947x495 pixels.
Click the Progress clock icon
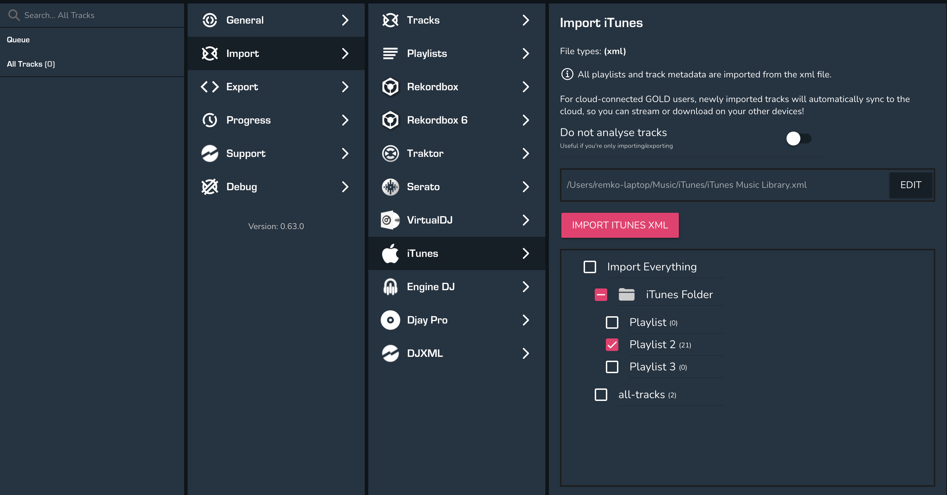point(210,120)
